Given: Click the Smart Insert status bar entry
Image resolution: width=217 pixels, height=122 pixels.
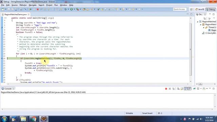Looking at the screenshot, I should (x=147, y=113).
